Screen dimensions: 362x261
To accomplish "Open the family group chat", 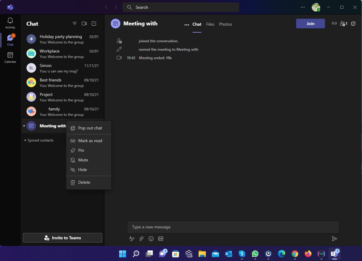I will [62, 112].
